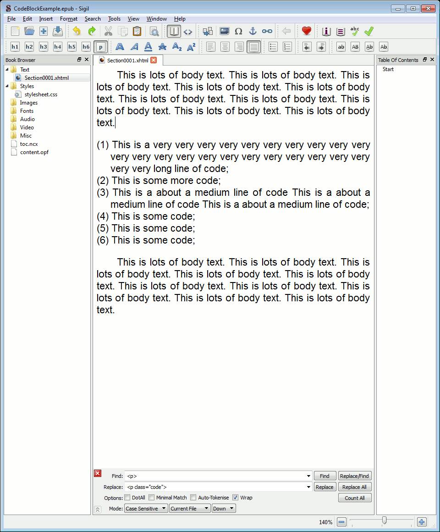Open Find and Replace magnifier icon

click(x=154, y=32)
